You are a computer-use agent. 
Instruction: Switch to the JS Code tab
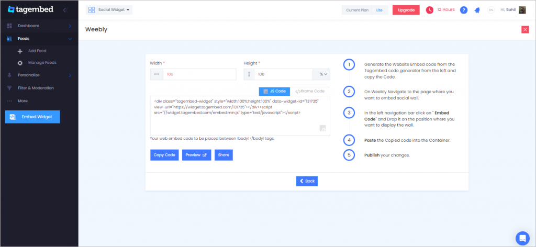(274, 91)
